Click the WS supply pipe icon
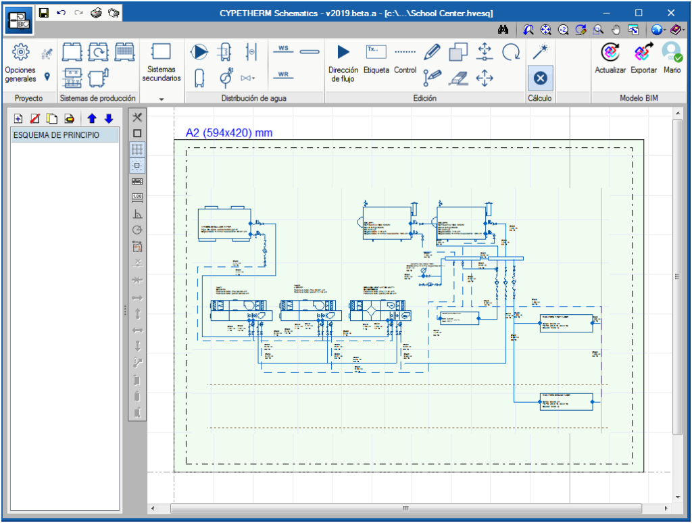 point(283,50)
